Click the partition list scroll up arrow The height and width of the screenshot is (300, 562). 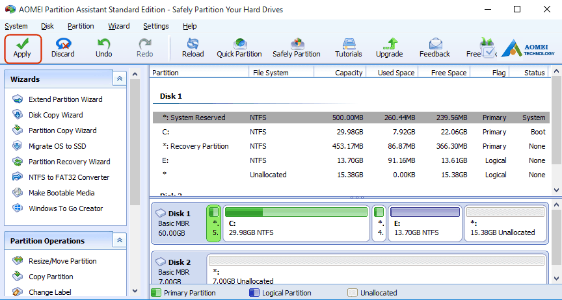coord(556,71)
